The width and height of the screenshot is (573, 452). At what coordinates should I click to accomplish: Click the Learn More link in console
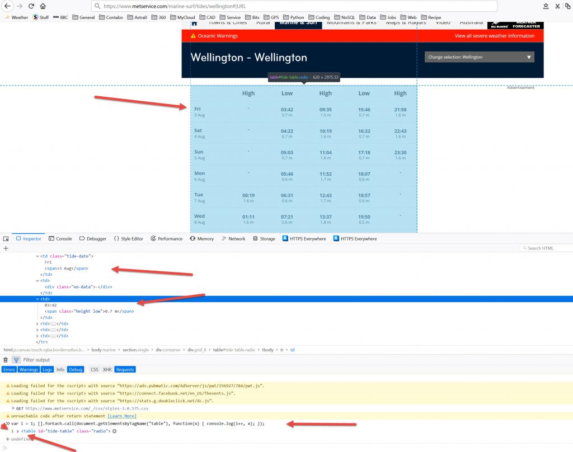(x=121, y=416)
